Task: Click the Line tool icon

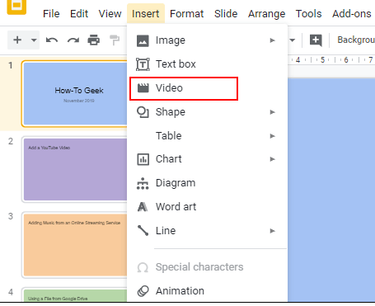Action: (x=143, y=231)
